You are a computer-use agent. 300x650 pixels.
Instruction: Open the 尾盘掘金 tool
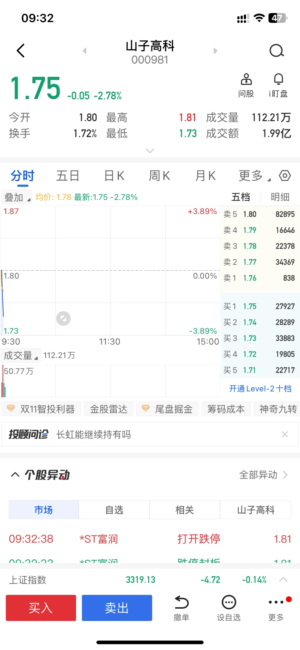167,409
